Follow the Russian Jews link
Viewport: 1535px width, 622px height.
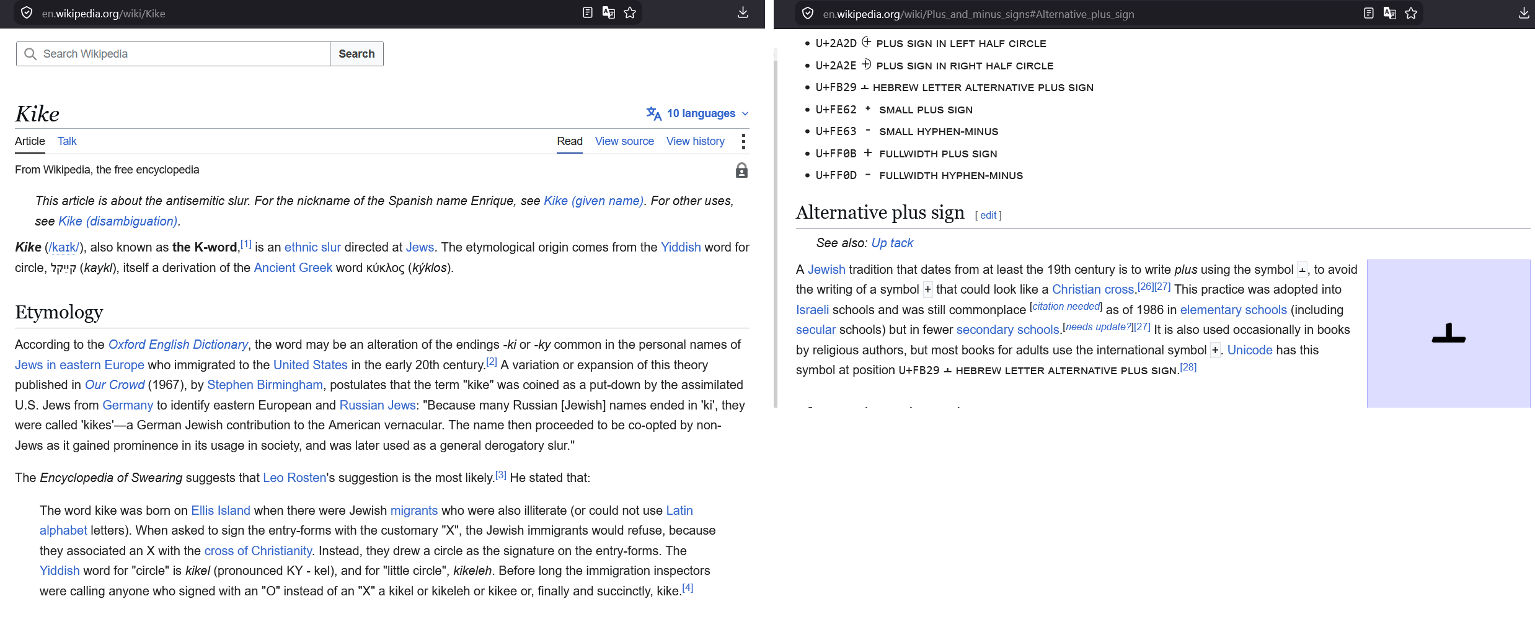[x=378, y=405]
